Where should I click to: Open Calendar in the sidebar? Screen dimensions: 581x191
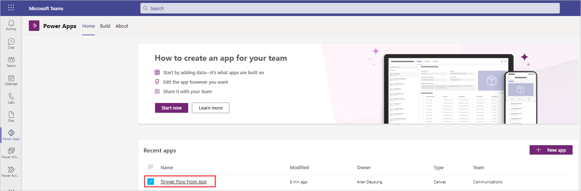click(11, 80)
